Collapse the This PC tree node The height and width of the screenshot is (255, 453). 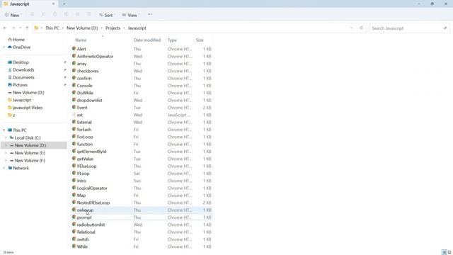[x=4, y=130]
